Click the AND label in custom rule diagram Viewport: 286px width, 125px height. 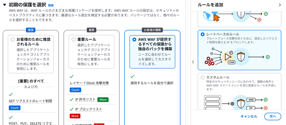(251, 100)
